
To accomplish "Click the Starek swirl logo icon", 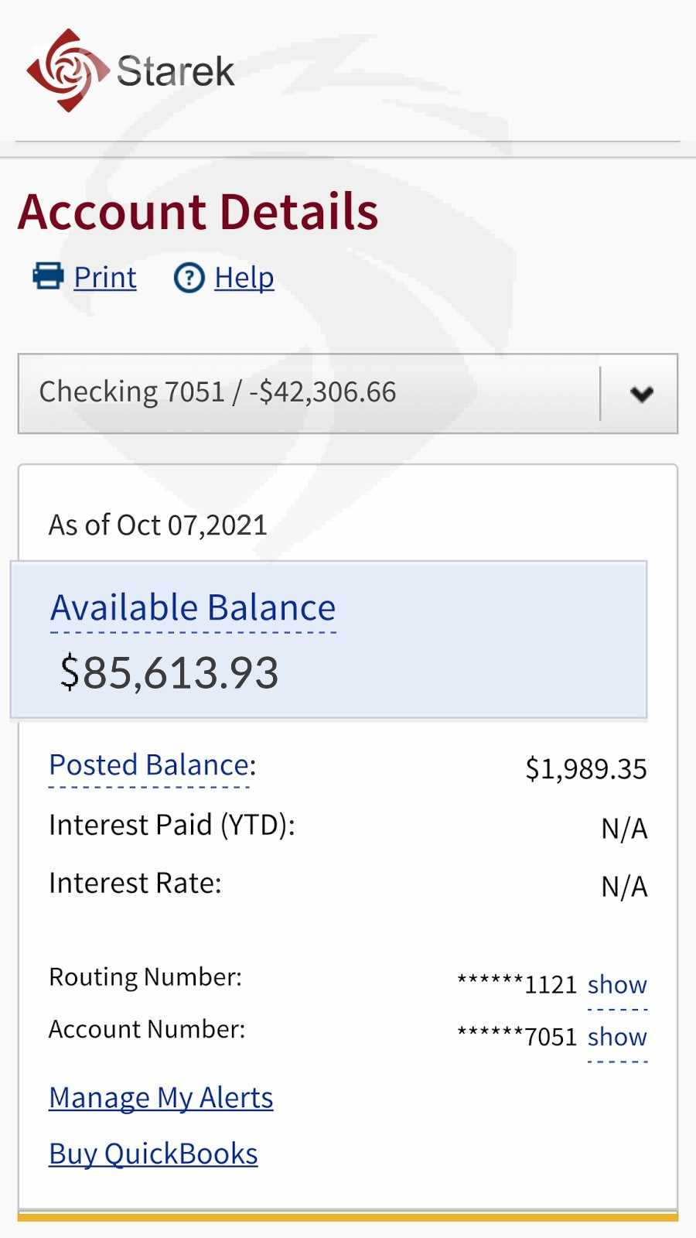I will (x=67, y=70).
